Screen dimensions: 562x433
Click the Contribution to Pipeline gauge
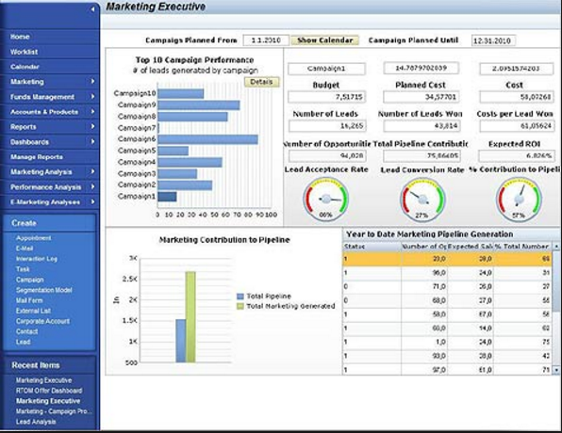[x=519, y=200]
